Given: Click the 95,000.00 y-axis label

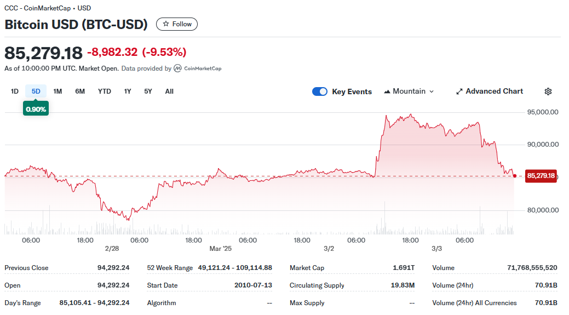Looking at the screenshot, I should pos(543,112).
